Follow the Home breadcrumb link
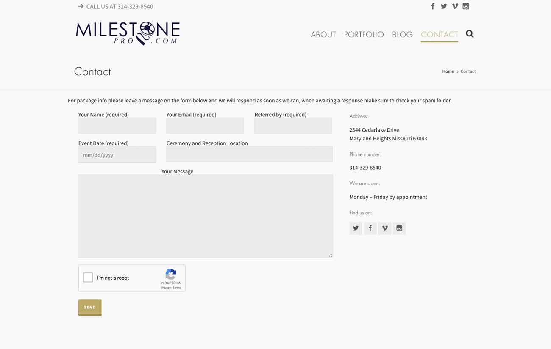The height and width of the screenshot is (349, 551). [x=448, y=71]
